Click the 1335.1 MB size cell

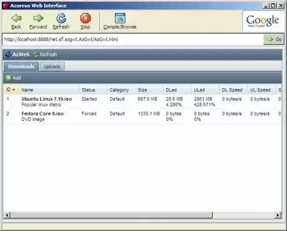(x=149, y=114)
